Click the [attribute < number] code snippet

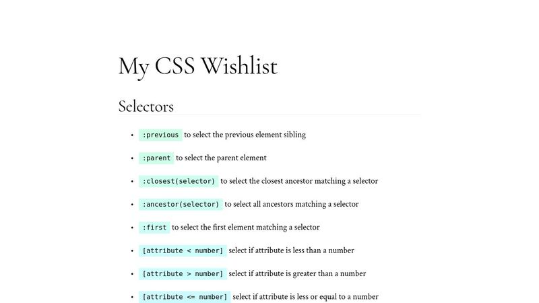click(x=182, y=250)
